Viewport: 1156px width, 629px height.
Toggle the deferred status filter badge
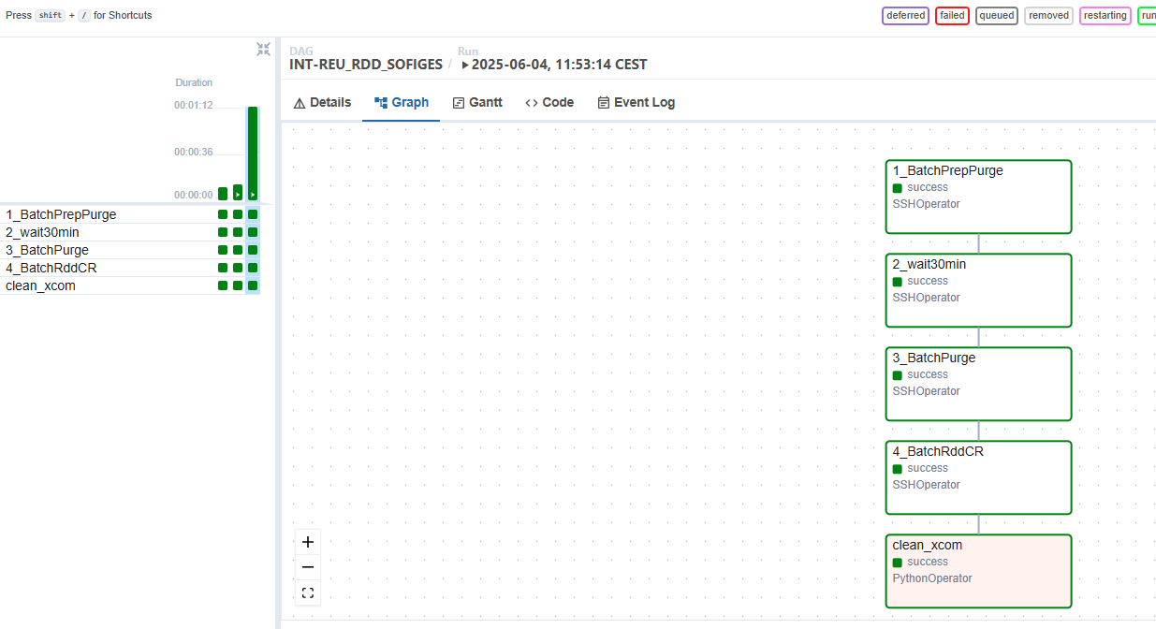point(905,15)
